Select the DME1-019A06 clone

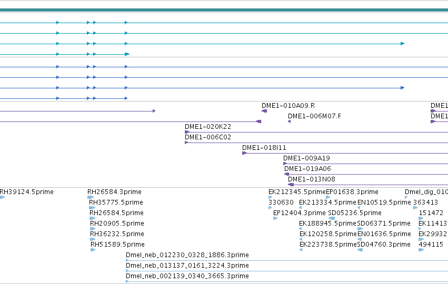tap(307, 169)
